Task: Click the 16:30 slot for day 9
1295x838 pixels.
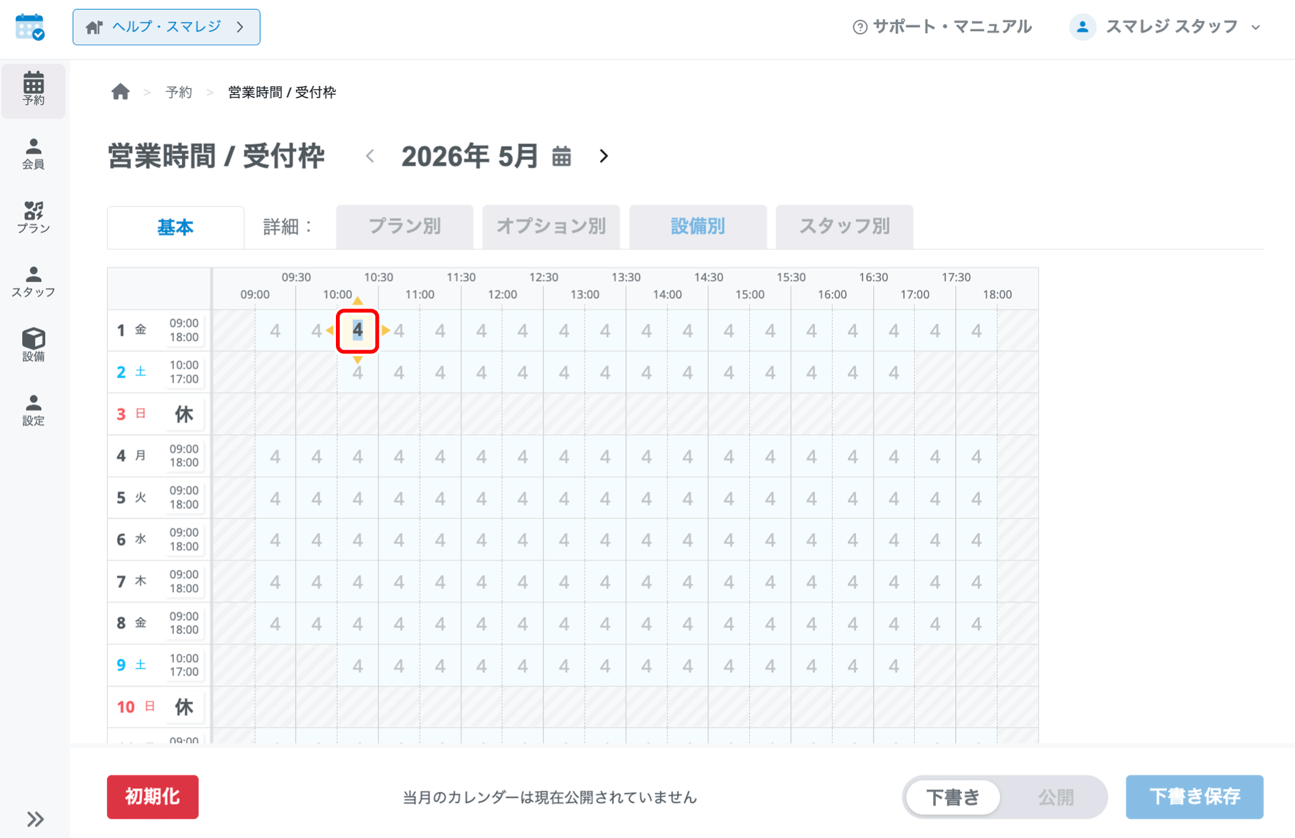Action: click(x=894, y=665)
